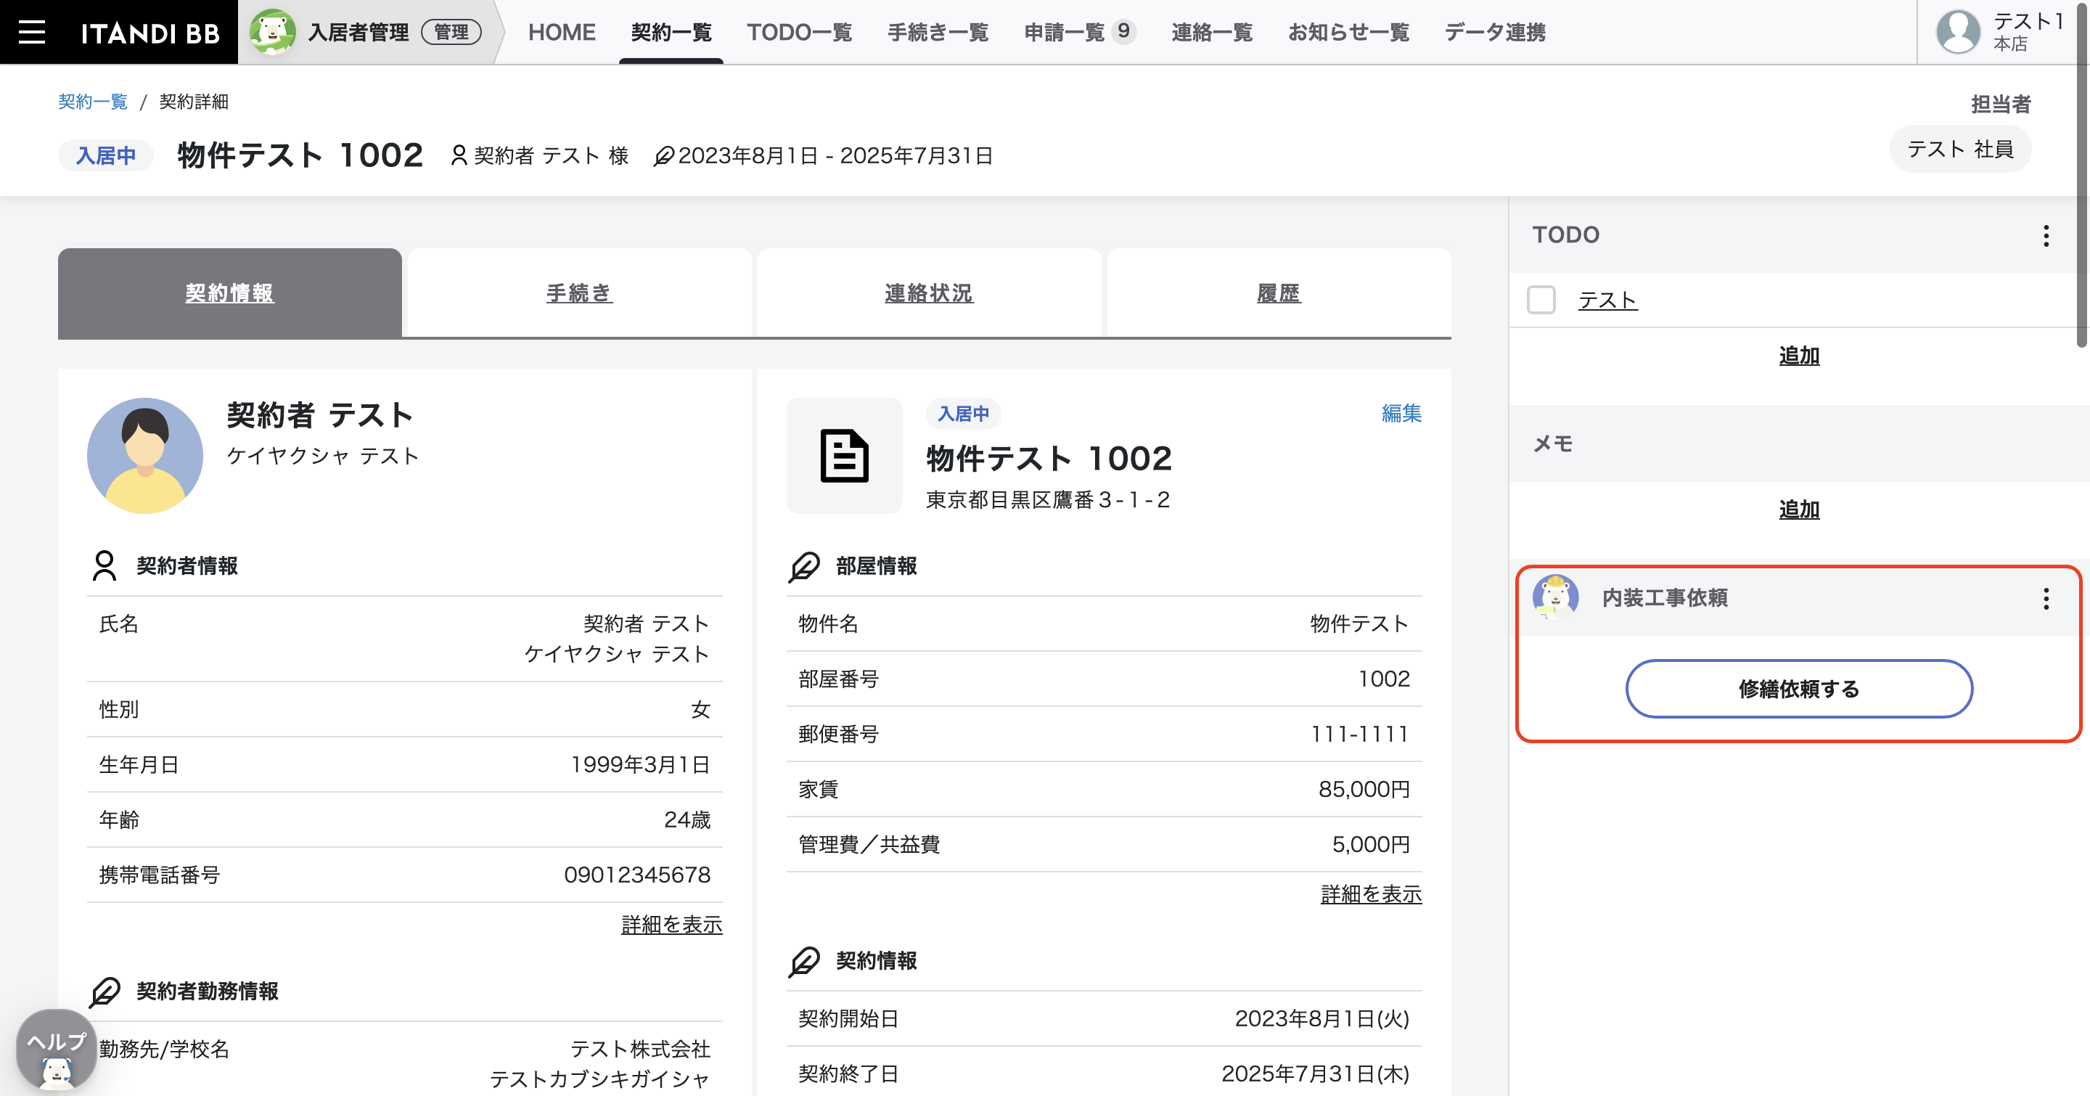
Task: Open the 連絡一覧 menu
Action: click(x=1211, y=33)
